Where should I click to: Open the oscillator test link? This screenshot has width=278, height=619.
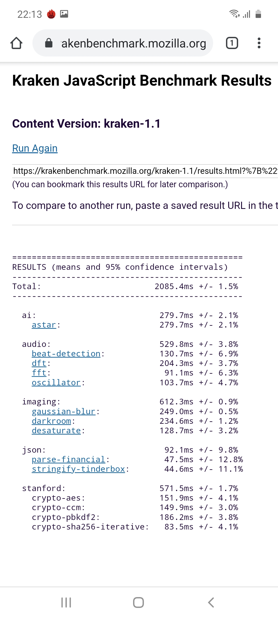click(x=56, y=383)
